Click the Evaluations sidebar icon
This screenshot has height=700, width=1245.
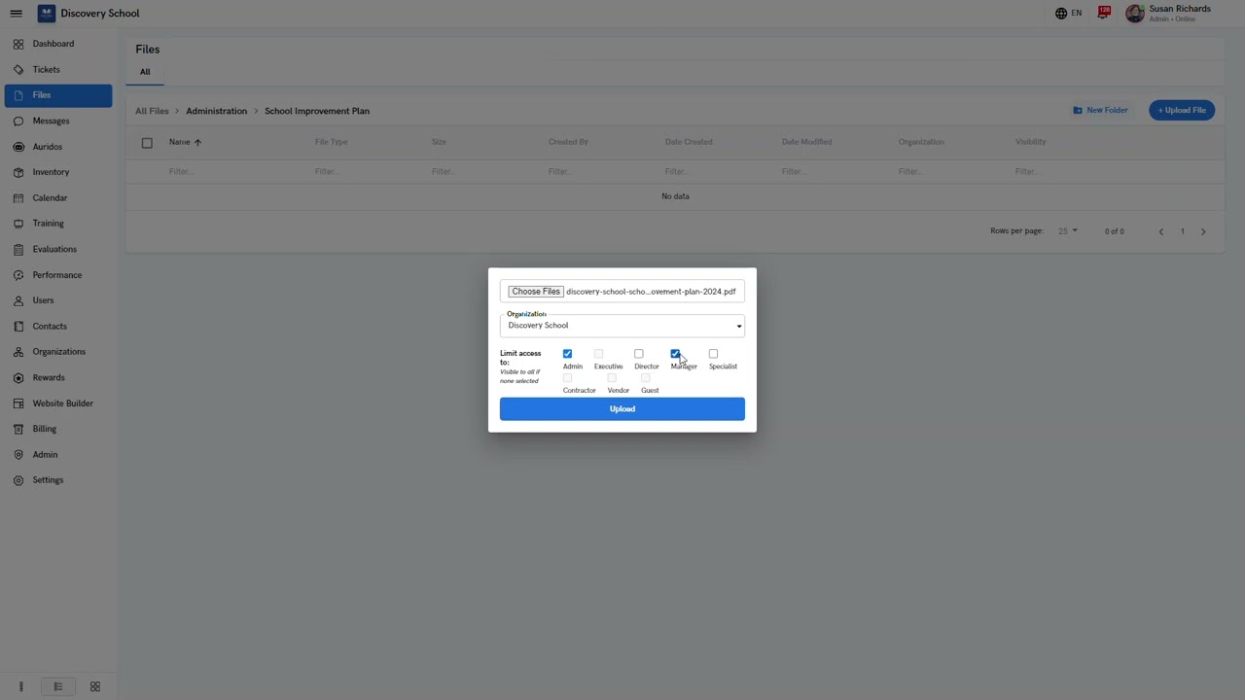tap(18, 250)
